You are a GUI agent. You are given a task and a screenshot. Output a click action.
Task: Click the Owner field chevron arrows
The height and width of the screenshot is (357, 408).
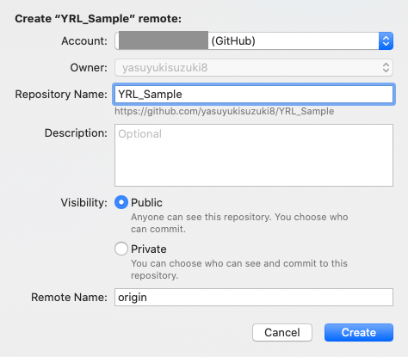(x=386, y=68)
